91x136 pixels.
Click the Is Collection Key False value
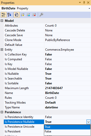tap(67, 54)
